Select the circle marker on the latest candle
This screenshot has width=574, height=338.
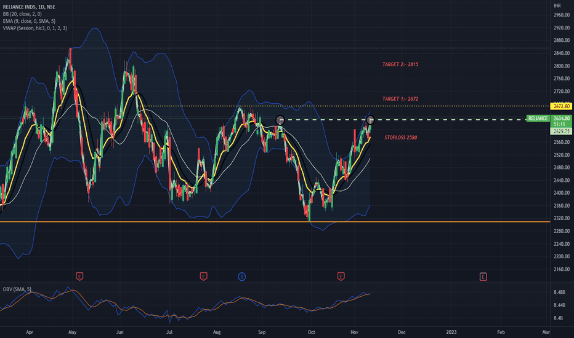pyautogui.click(x=370, y=120)
